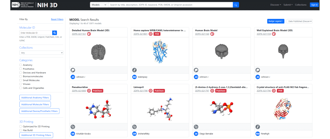Click the red badge icon next to 3DPX-021797
The width and height of the screenshot is (330, 139).
pos(212,91)
